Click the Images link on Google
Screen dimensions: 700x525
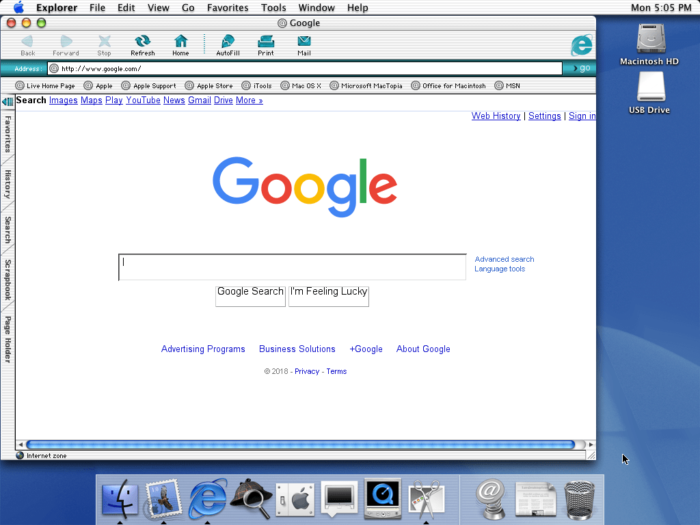coord(64,100)
